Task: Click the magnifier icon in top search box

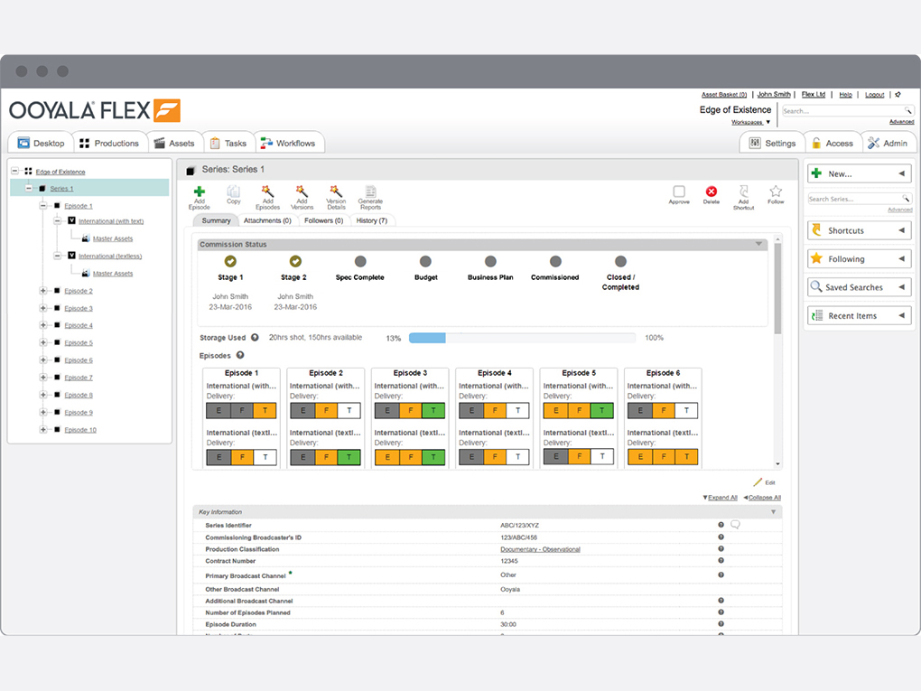Action: (907, 110)
